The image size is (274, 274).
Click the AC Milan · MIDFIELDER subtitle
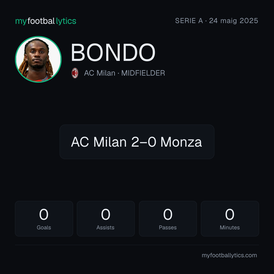(124, 73)
